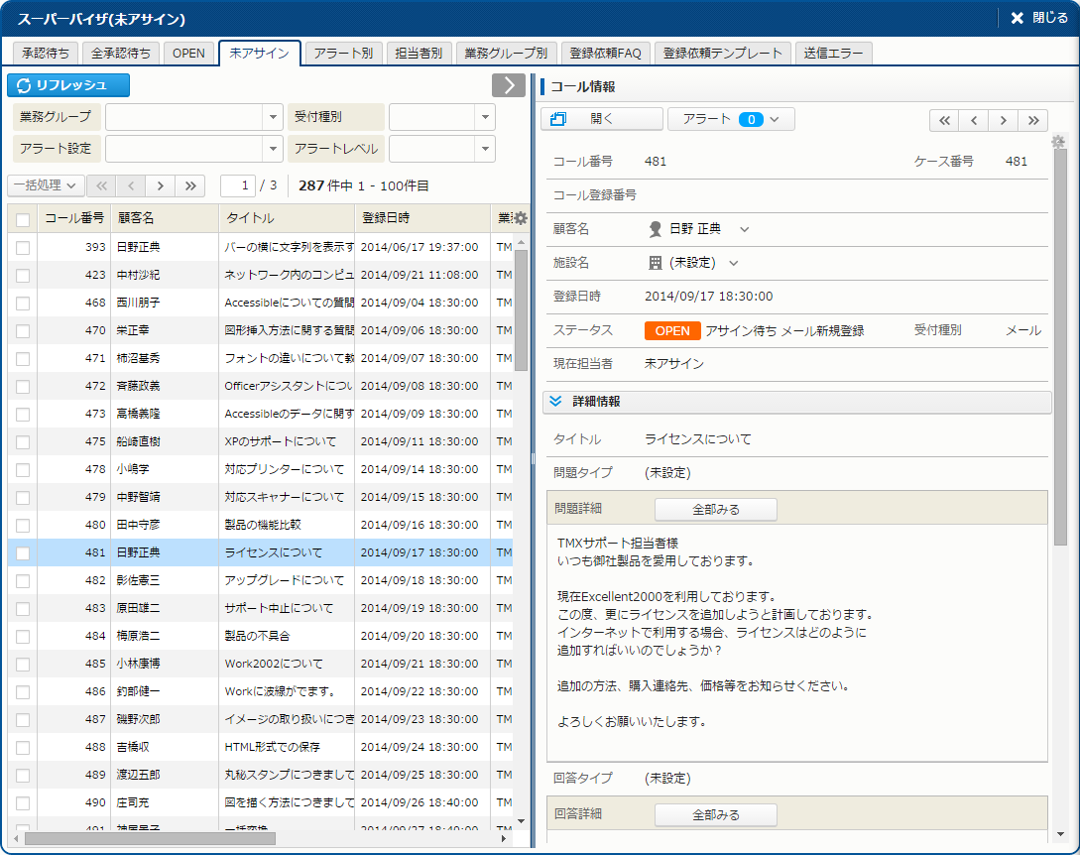Jump to the first call in the Call Info panel
Image resolution: width=1080 pixels, height=855 pixels.
[x=944, y=120]
